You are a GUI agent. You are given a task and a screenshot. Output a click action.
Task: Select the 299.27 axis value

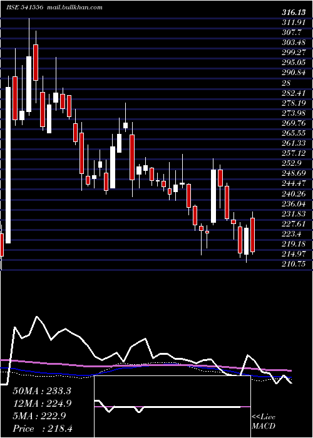(x=294, y=53)
